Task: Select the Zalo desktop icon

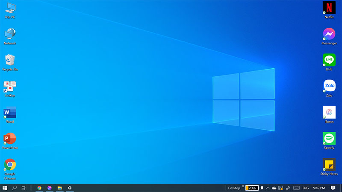Action: click(x=329, y=88)
